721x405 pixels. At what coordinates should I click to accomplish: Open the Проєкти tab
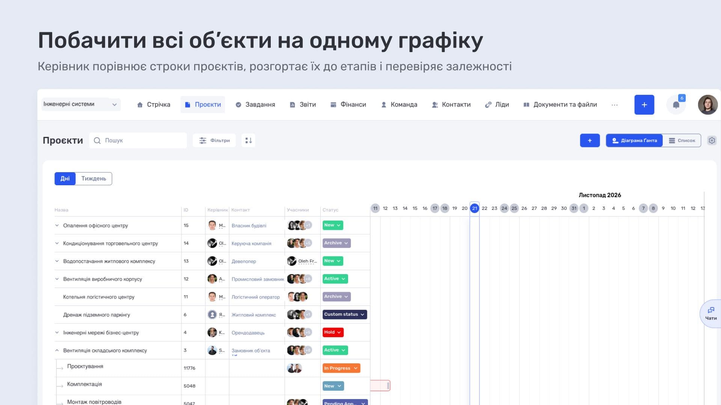[x=203, y=105]
